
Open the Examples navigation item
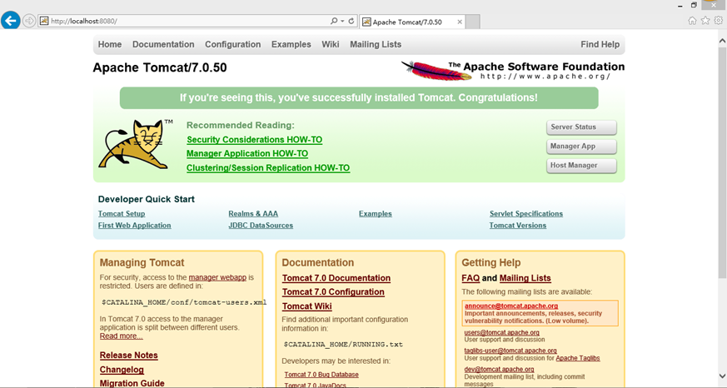pos(291,44)
